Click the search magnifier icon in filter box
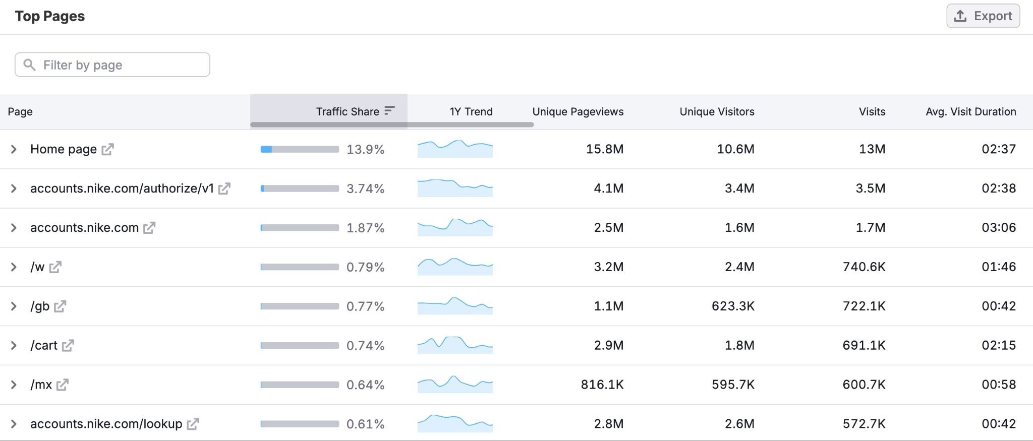This screenshot has height=441, width=1033. coord(30,65)
